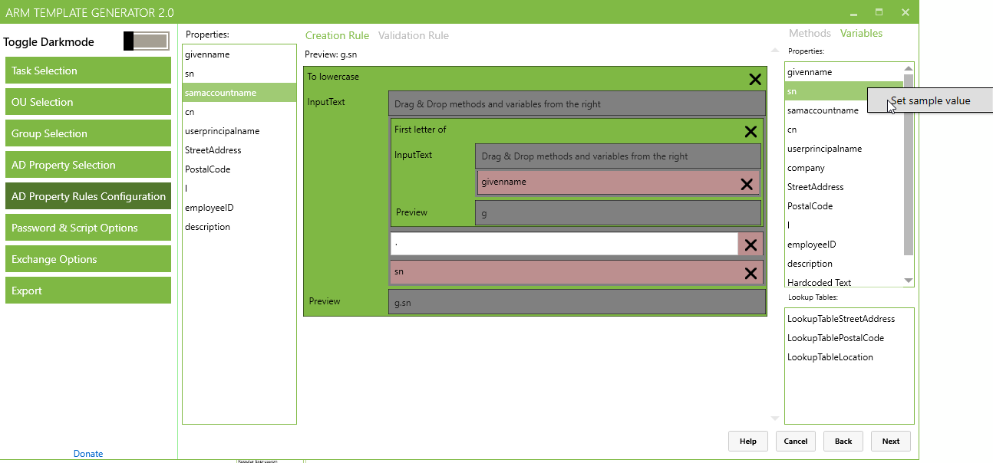Go to Exchange Options
Screen dimensions: 993x463
pyautogui.click(x=88, y=259)
